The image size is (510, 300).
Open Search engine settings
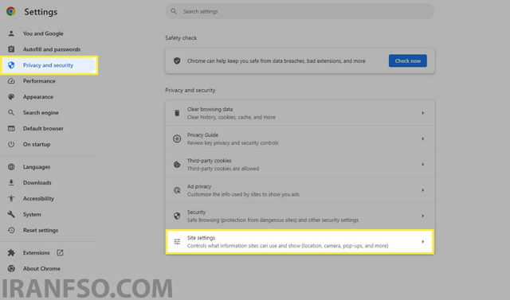click(x=41, y=113)
